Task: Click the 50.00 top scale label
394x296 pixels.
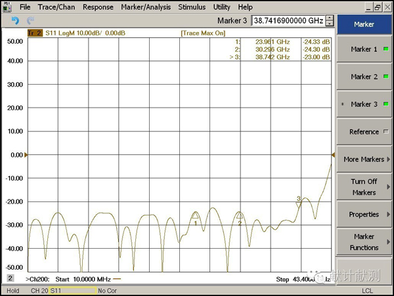Action: click(x=15, y=41)
